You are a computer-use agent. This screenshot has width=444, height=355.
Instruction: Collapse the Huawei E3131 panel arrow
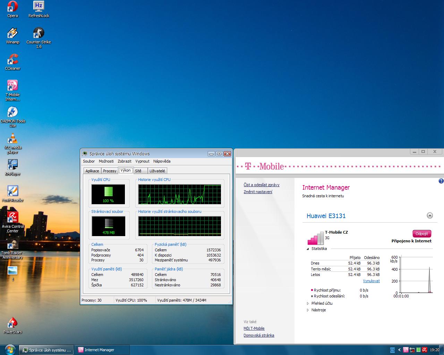[x=429, y=216]
